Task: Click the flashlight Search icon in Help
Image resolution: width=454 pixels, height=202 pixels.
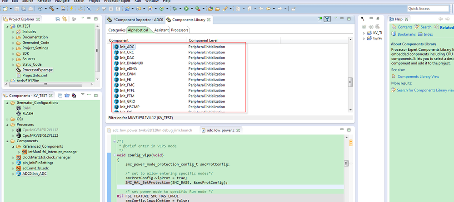Action: [417, 27]
